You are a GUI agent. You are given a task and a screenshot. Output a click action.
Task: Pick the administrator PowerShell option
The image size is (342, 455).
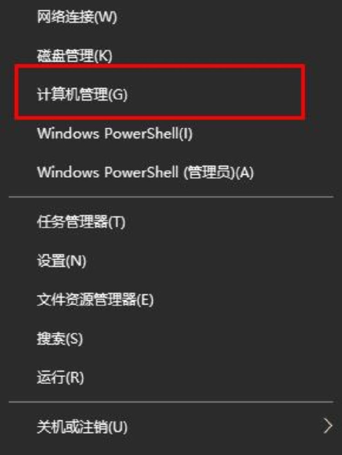point(171,172)
